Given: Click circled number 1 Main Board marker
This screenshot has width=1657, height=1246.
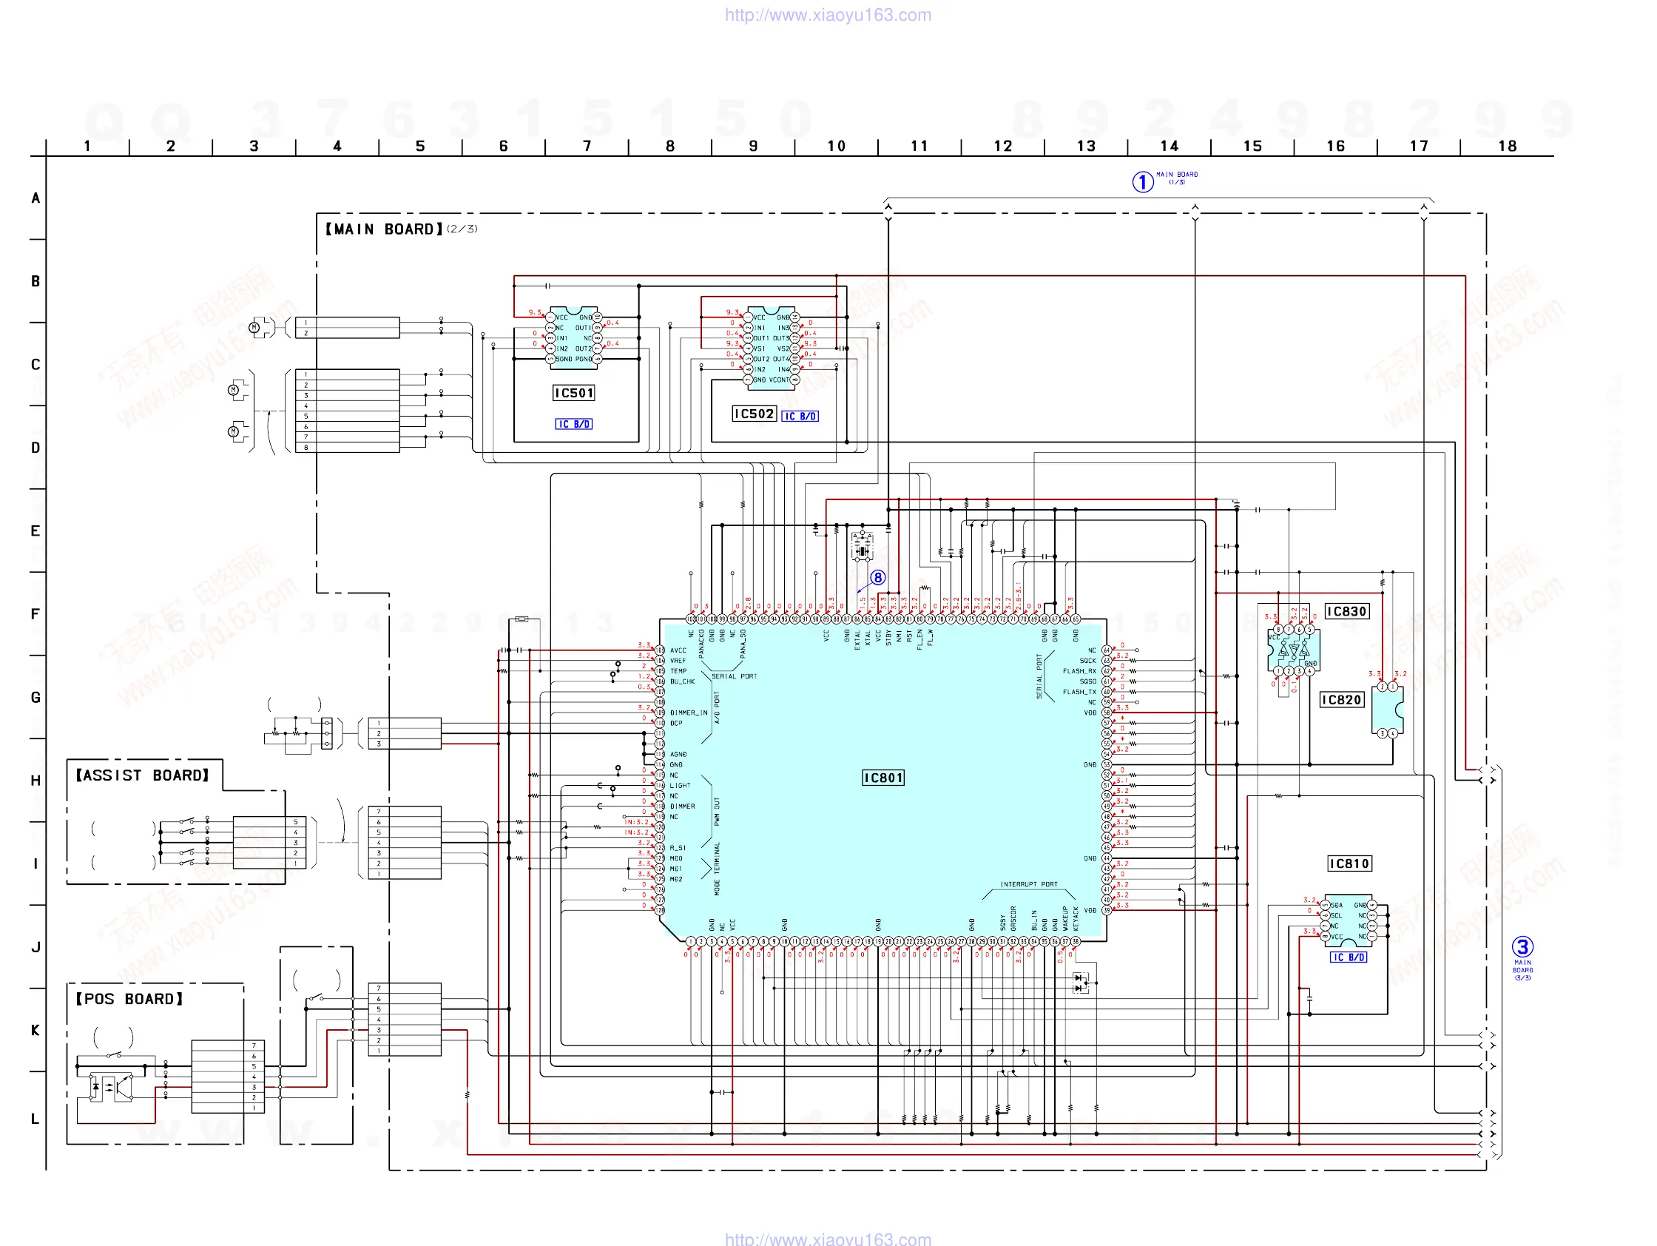Looking at the screenshot, I should click(x=1142, y=182).
